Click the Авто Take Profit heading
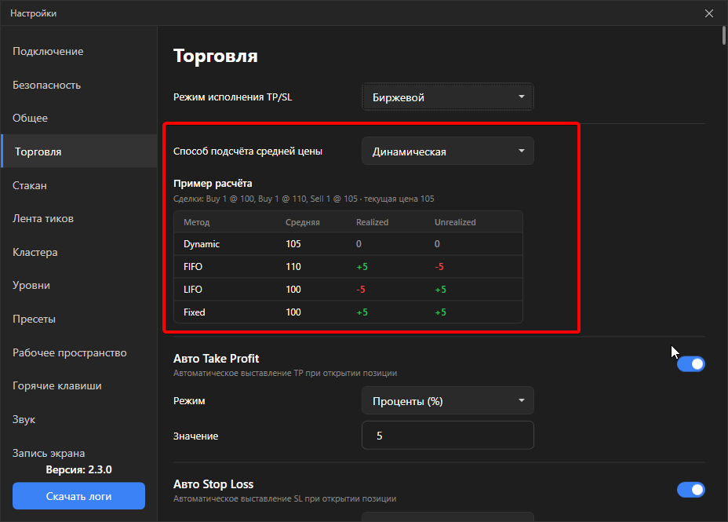 [217, 359]
